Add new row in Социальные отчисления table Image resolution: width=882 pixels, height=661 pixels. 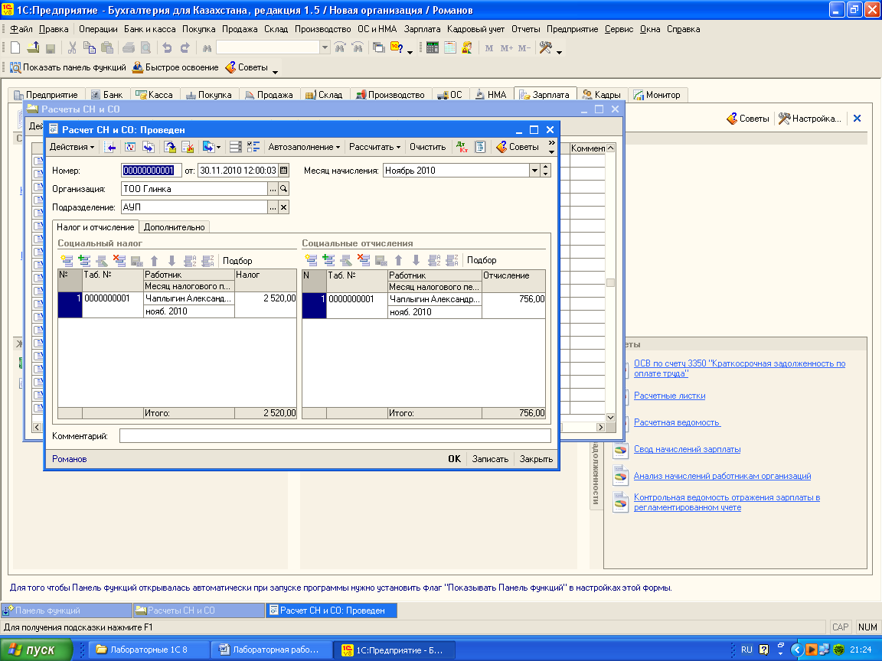311,260
